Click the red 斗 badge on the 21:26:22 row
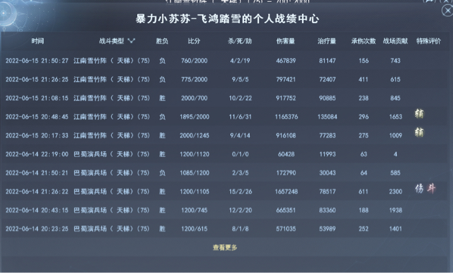The width and height of the screenshot is (453, 273). coord(432,189)
